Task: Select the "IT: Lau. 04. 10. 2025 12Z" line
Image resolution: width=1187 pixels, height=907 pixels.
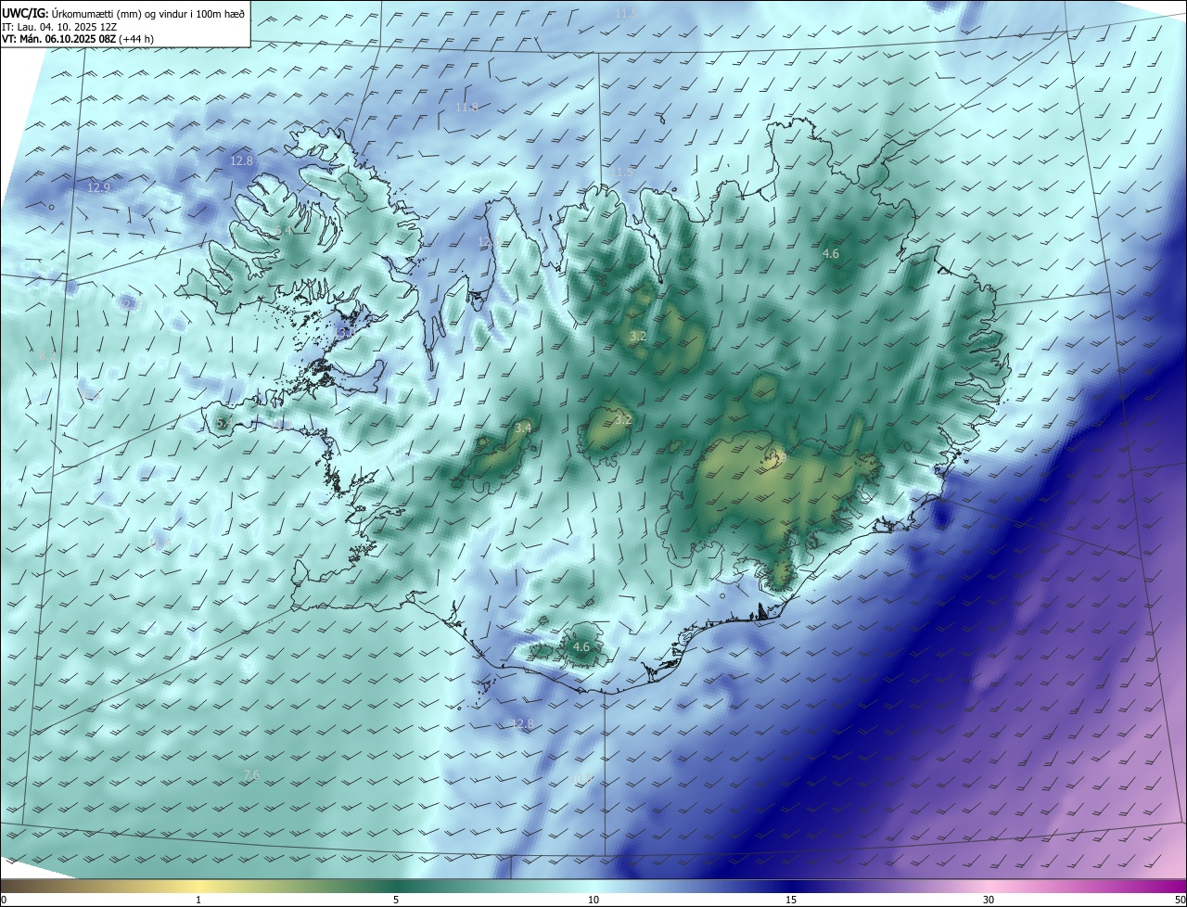Action: coord(59,27)
